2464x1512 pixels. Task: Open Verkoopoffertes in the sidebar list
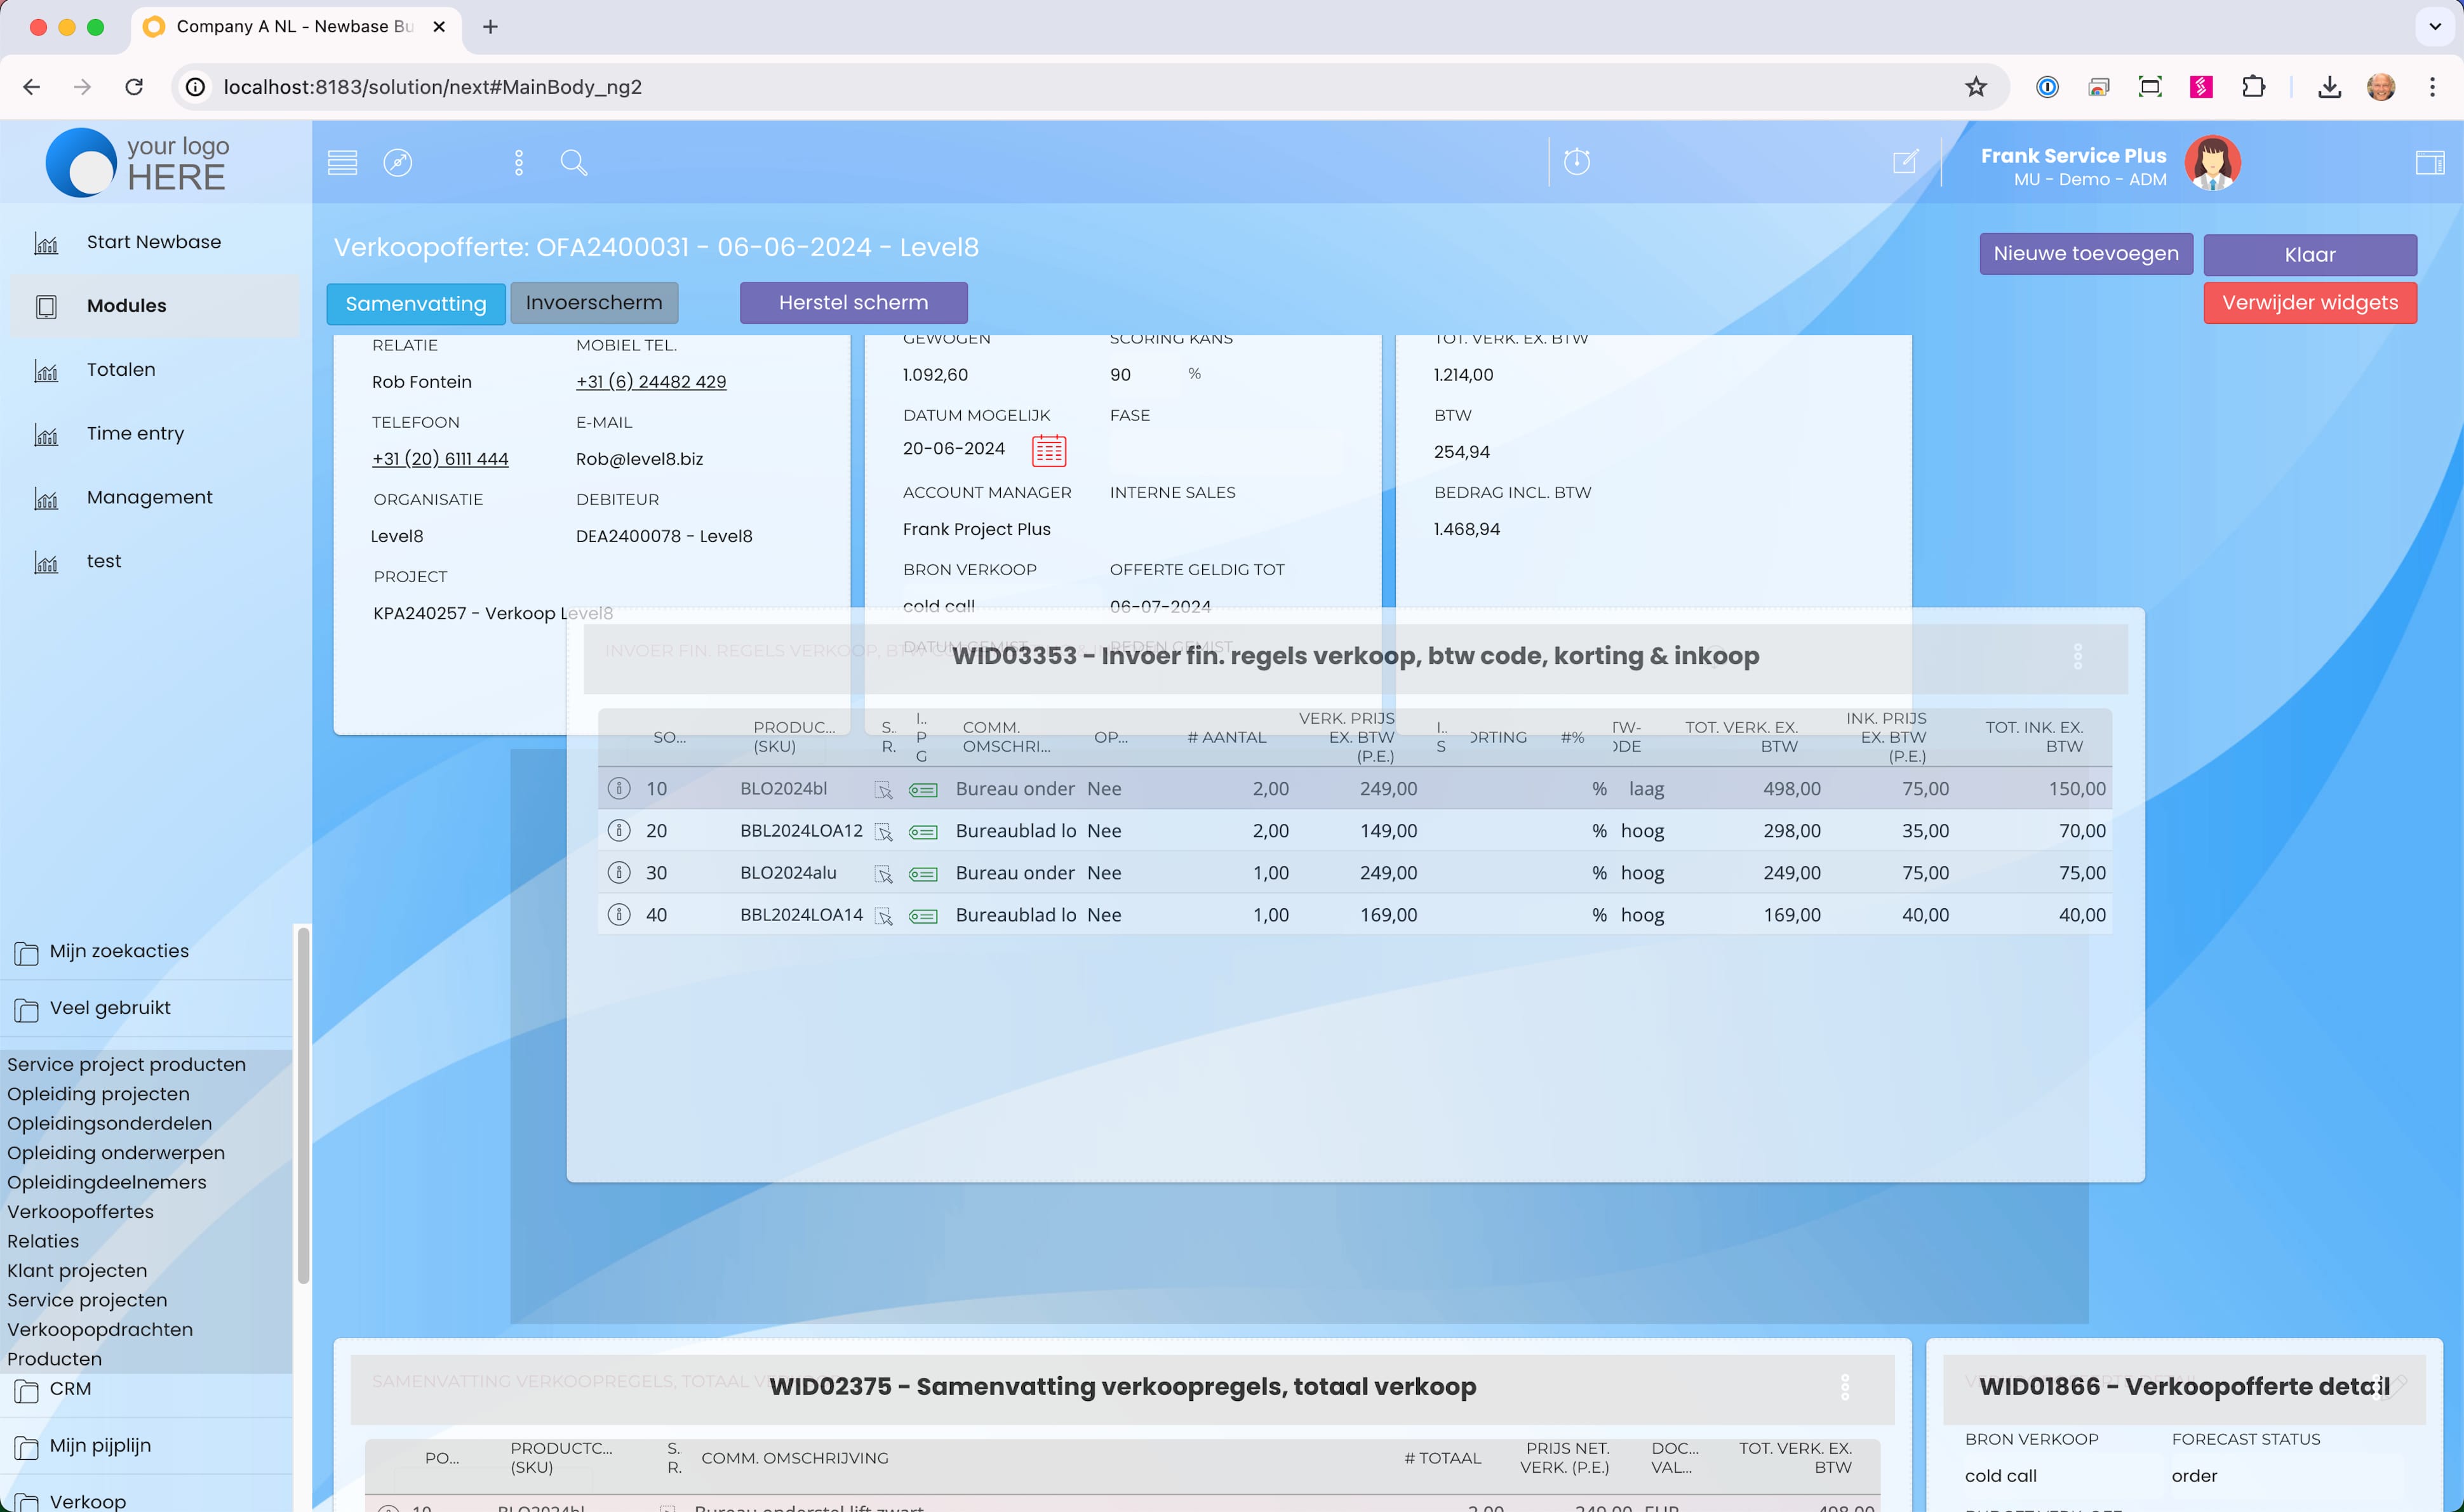(x=81, y=1212)
